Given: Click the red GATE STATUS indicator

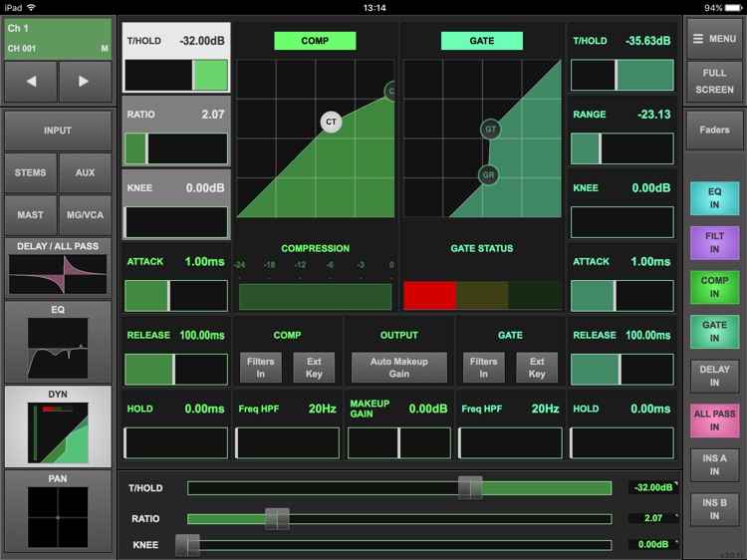Looking at the screenshot, I should point(429,296).
